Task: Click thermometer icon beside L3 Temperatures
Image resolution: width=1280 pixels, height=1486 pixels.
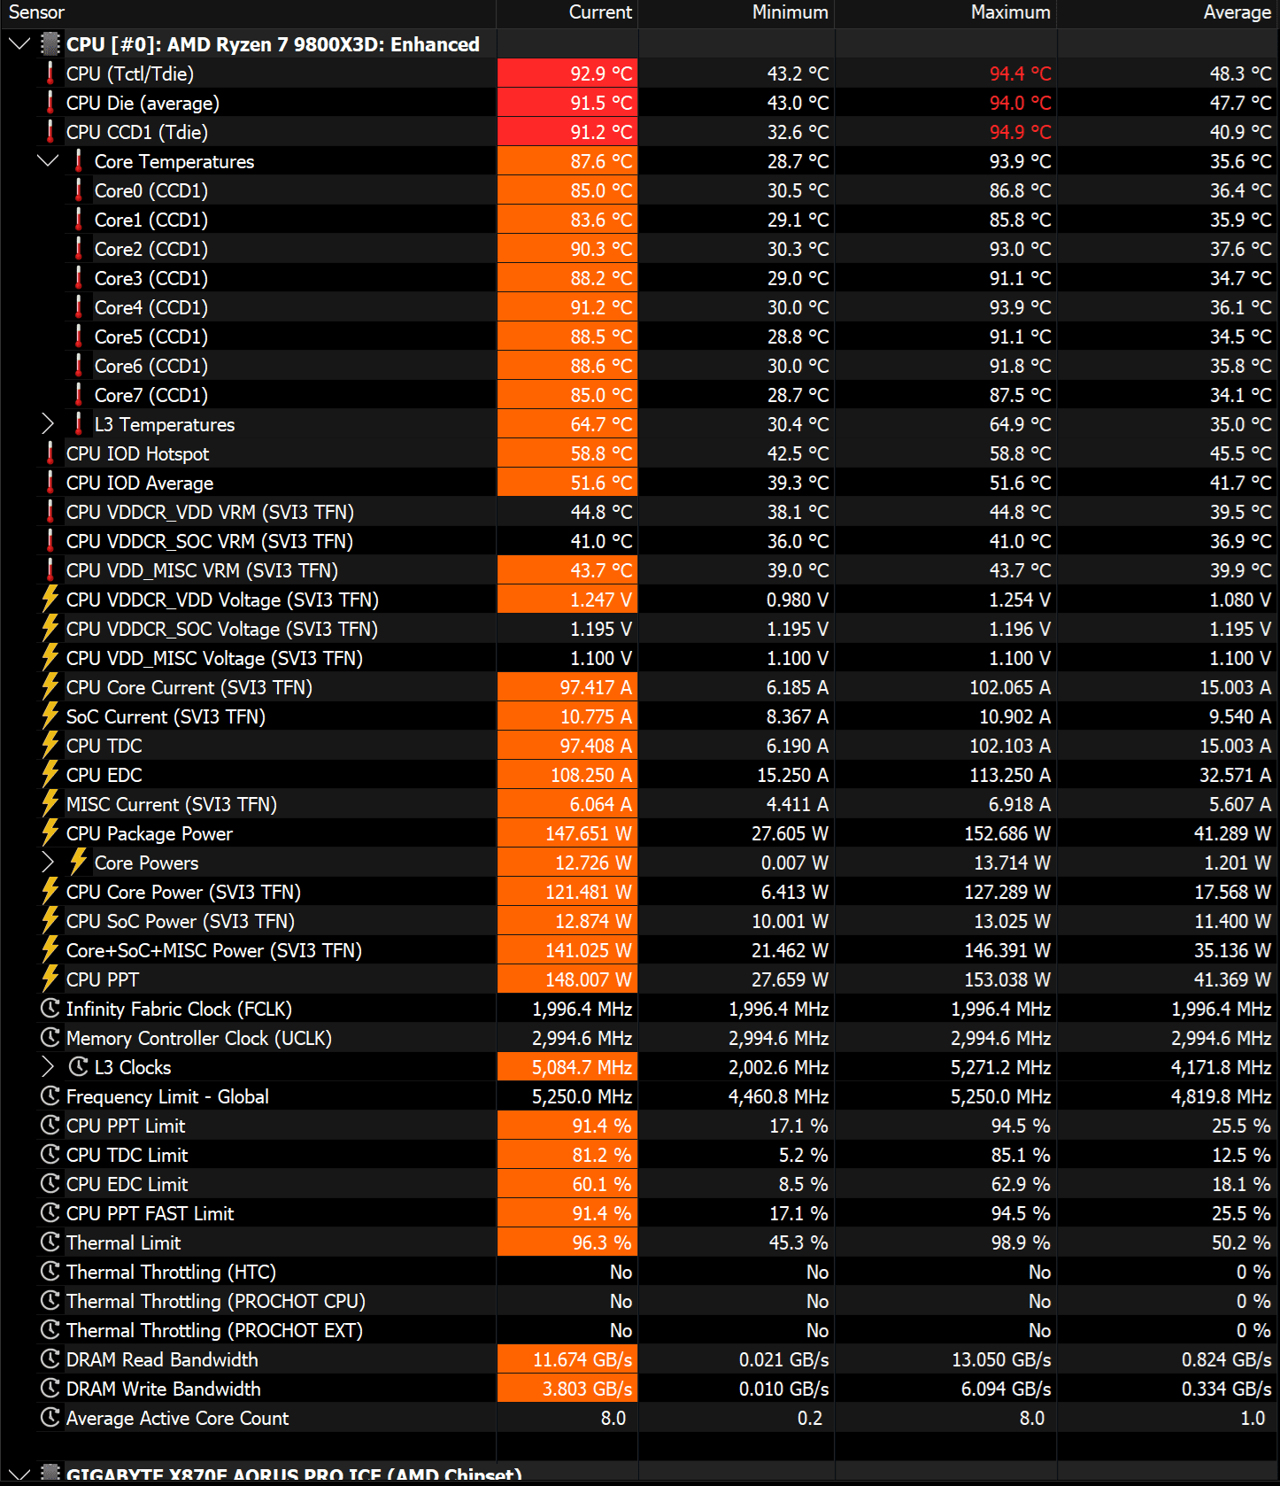Action: click(x=78, y=424)
